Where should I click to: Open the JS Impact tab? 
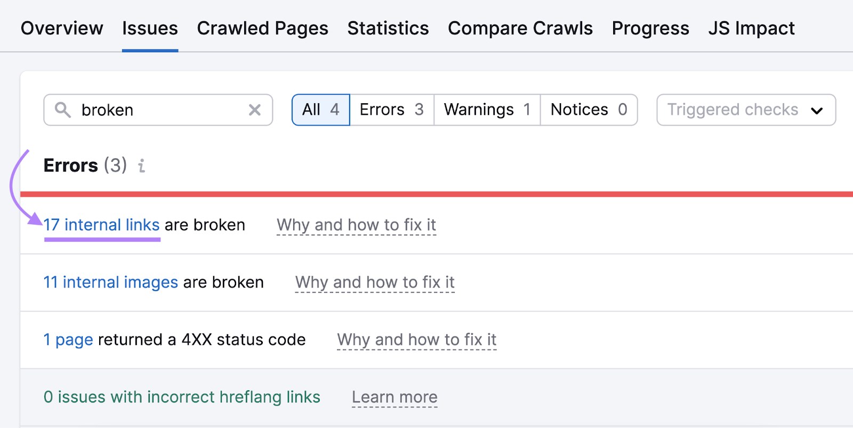click(x=751, y=28)
